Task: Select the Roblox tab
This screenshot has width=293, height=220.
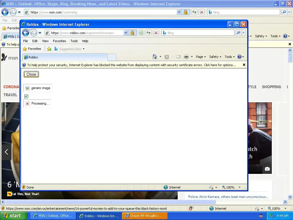Action: [x=65, y=57]
